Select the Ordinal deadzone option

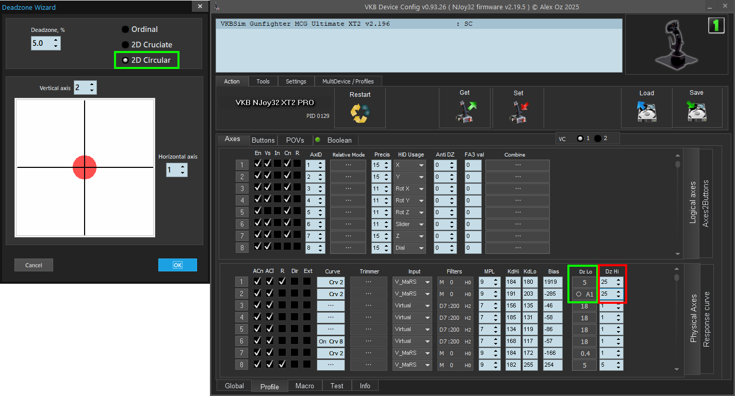click(x=125, y=29)
